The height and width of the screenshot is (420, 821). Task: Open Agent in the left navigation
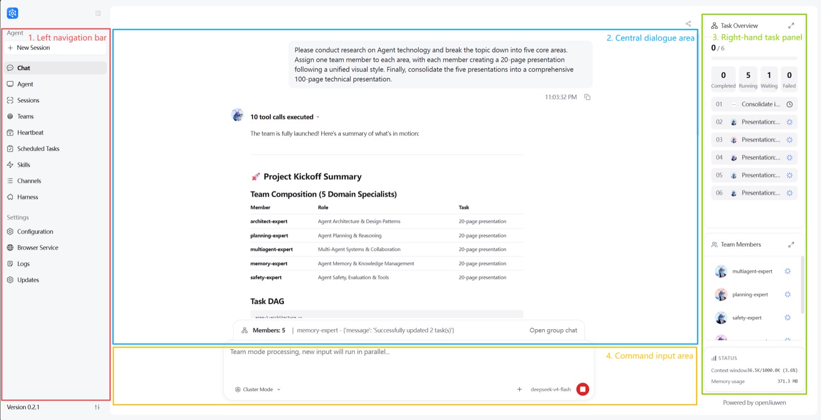click(56, 84)
